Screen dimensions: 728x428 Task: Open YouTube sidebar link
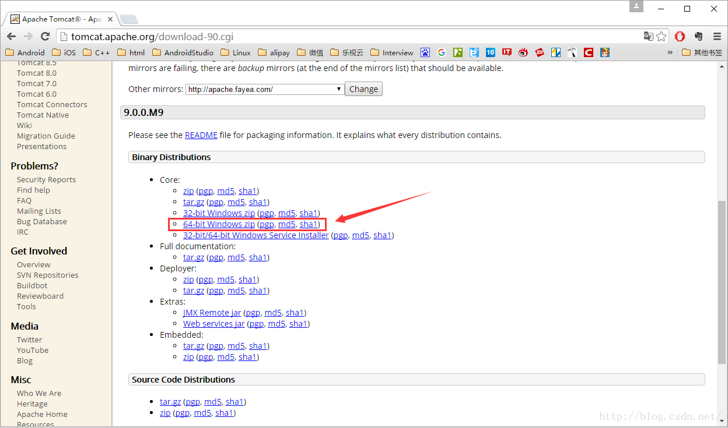coord(33,350)
